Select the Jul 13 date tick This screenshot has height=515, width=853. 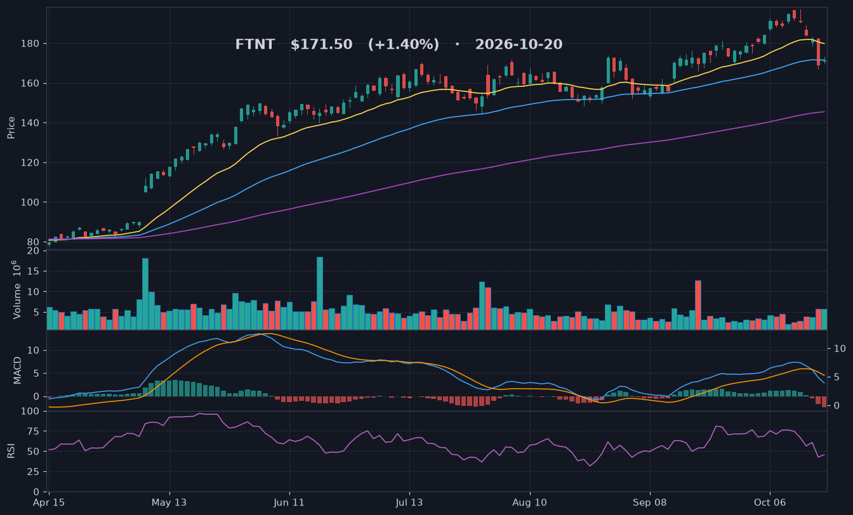coord(409,502)
